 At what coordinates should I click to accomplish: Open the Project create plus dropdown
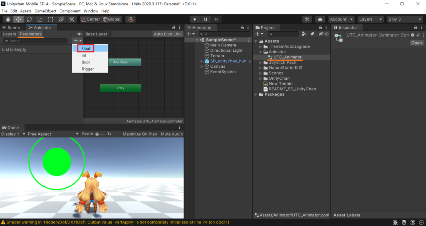(260, 34)
